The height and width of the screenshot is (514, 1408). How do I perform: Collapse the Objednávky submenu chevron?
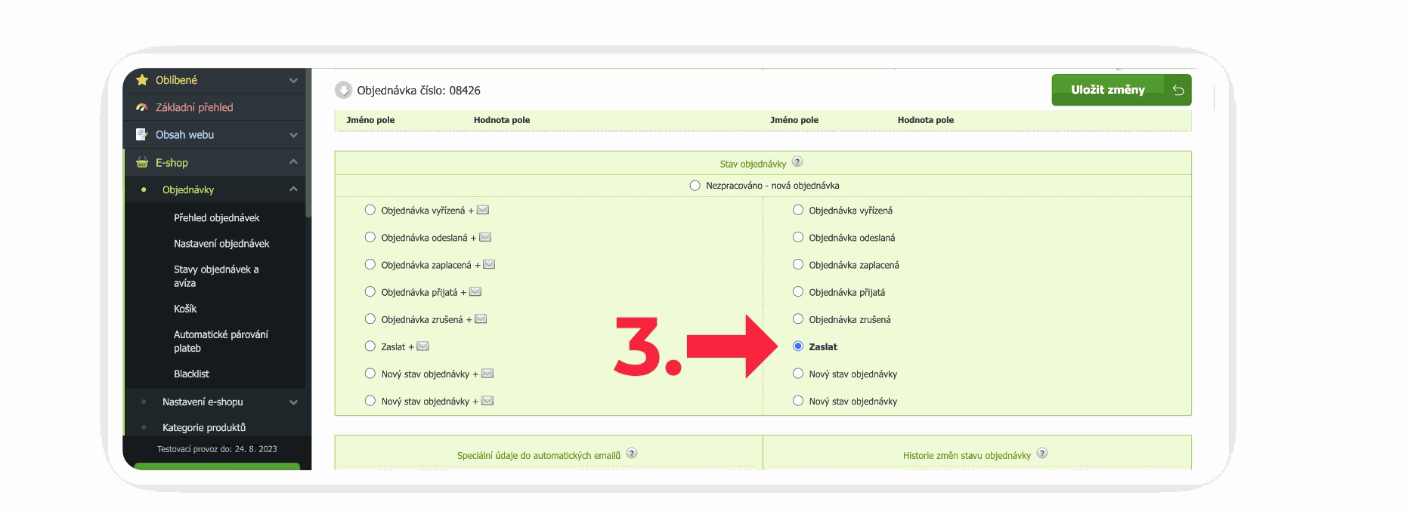(293, 189)
